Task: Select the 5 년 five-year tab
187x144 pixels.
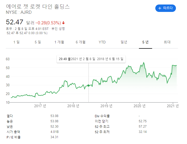Action: [x=145, y=42]
